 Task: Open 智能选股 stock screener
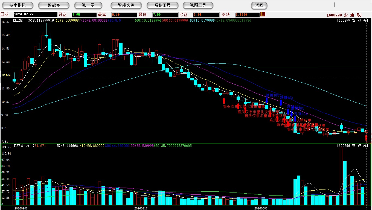point(126,5)
